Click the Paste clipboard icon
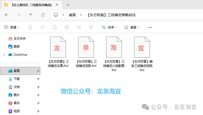This screenshot has width=203, height=115. click(x=55, y=27)
